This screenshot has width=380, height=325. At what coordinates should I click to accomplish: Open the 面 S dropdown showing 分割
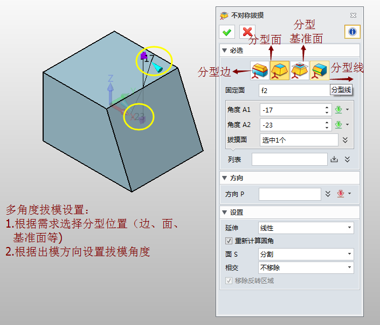pos(306,254)
